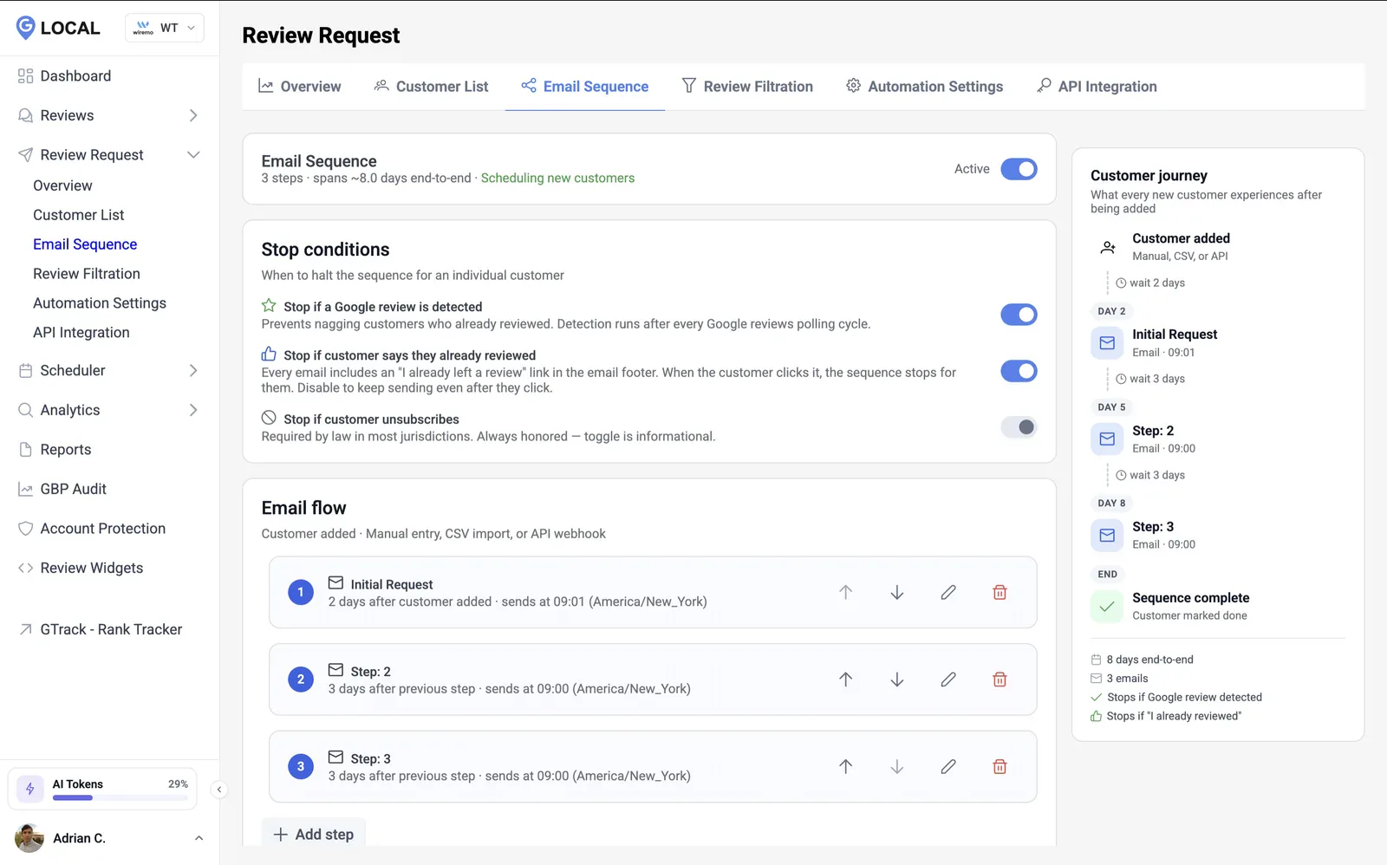Screen dimensions: 1387x865
Task: Delete Step: 3 from email flow
Action: [1000, 766]
